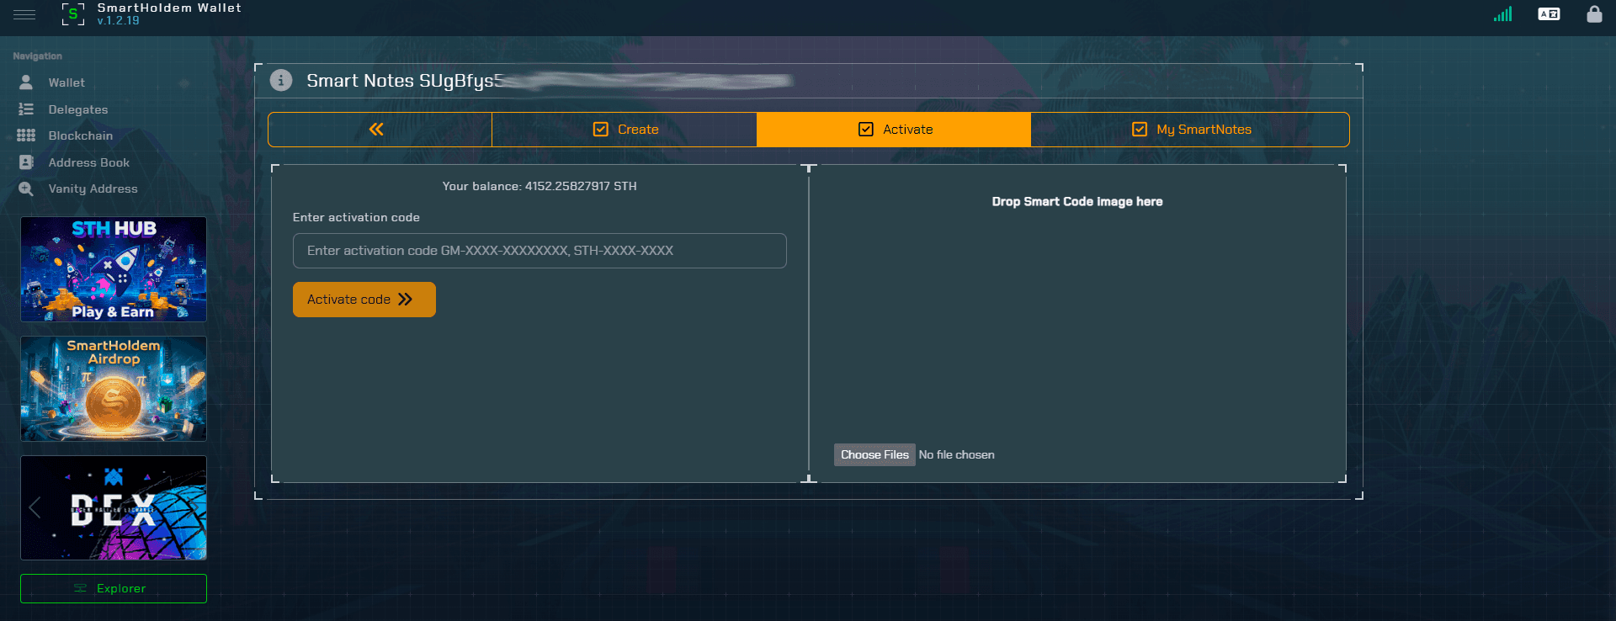Click the version text v.1.2.19
The height and width of the screenshot is (621, 1616).
click(x=118, y=21)
